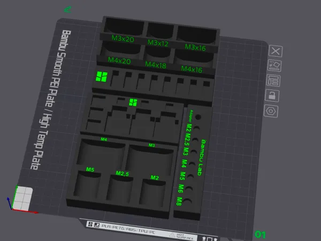
Task: Select the M3x16 screw compartment label
Action: point(195,47)
